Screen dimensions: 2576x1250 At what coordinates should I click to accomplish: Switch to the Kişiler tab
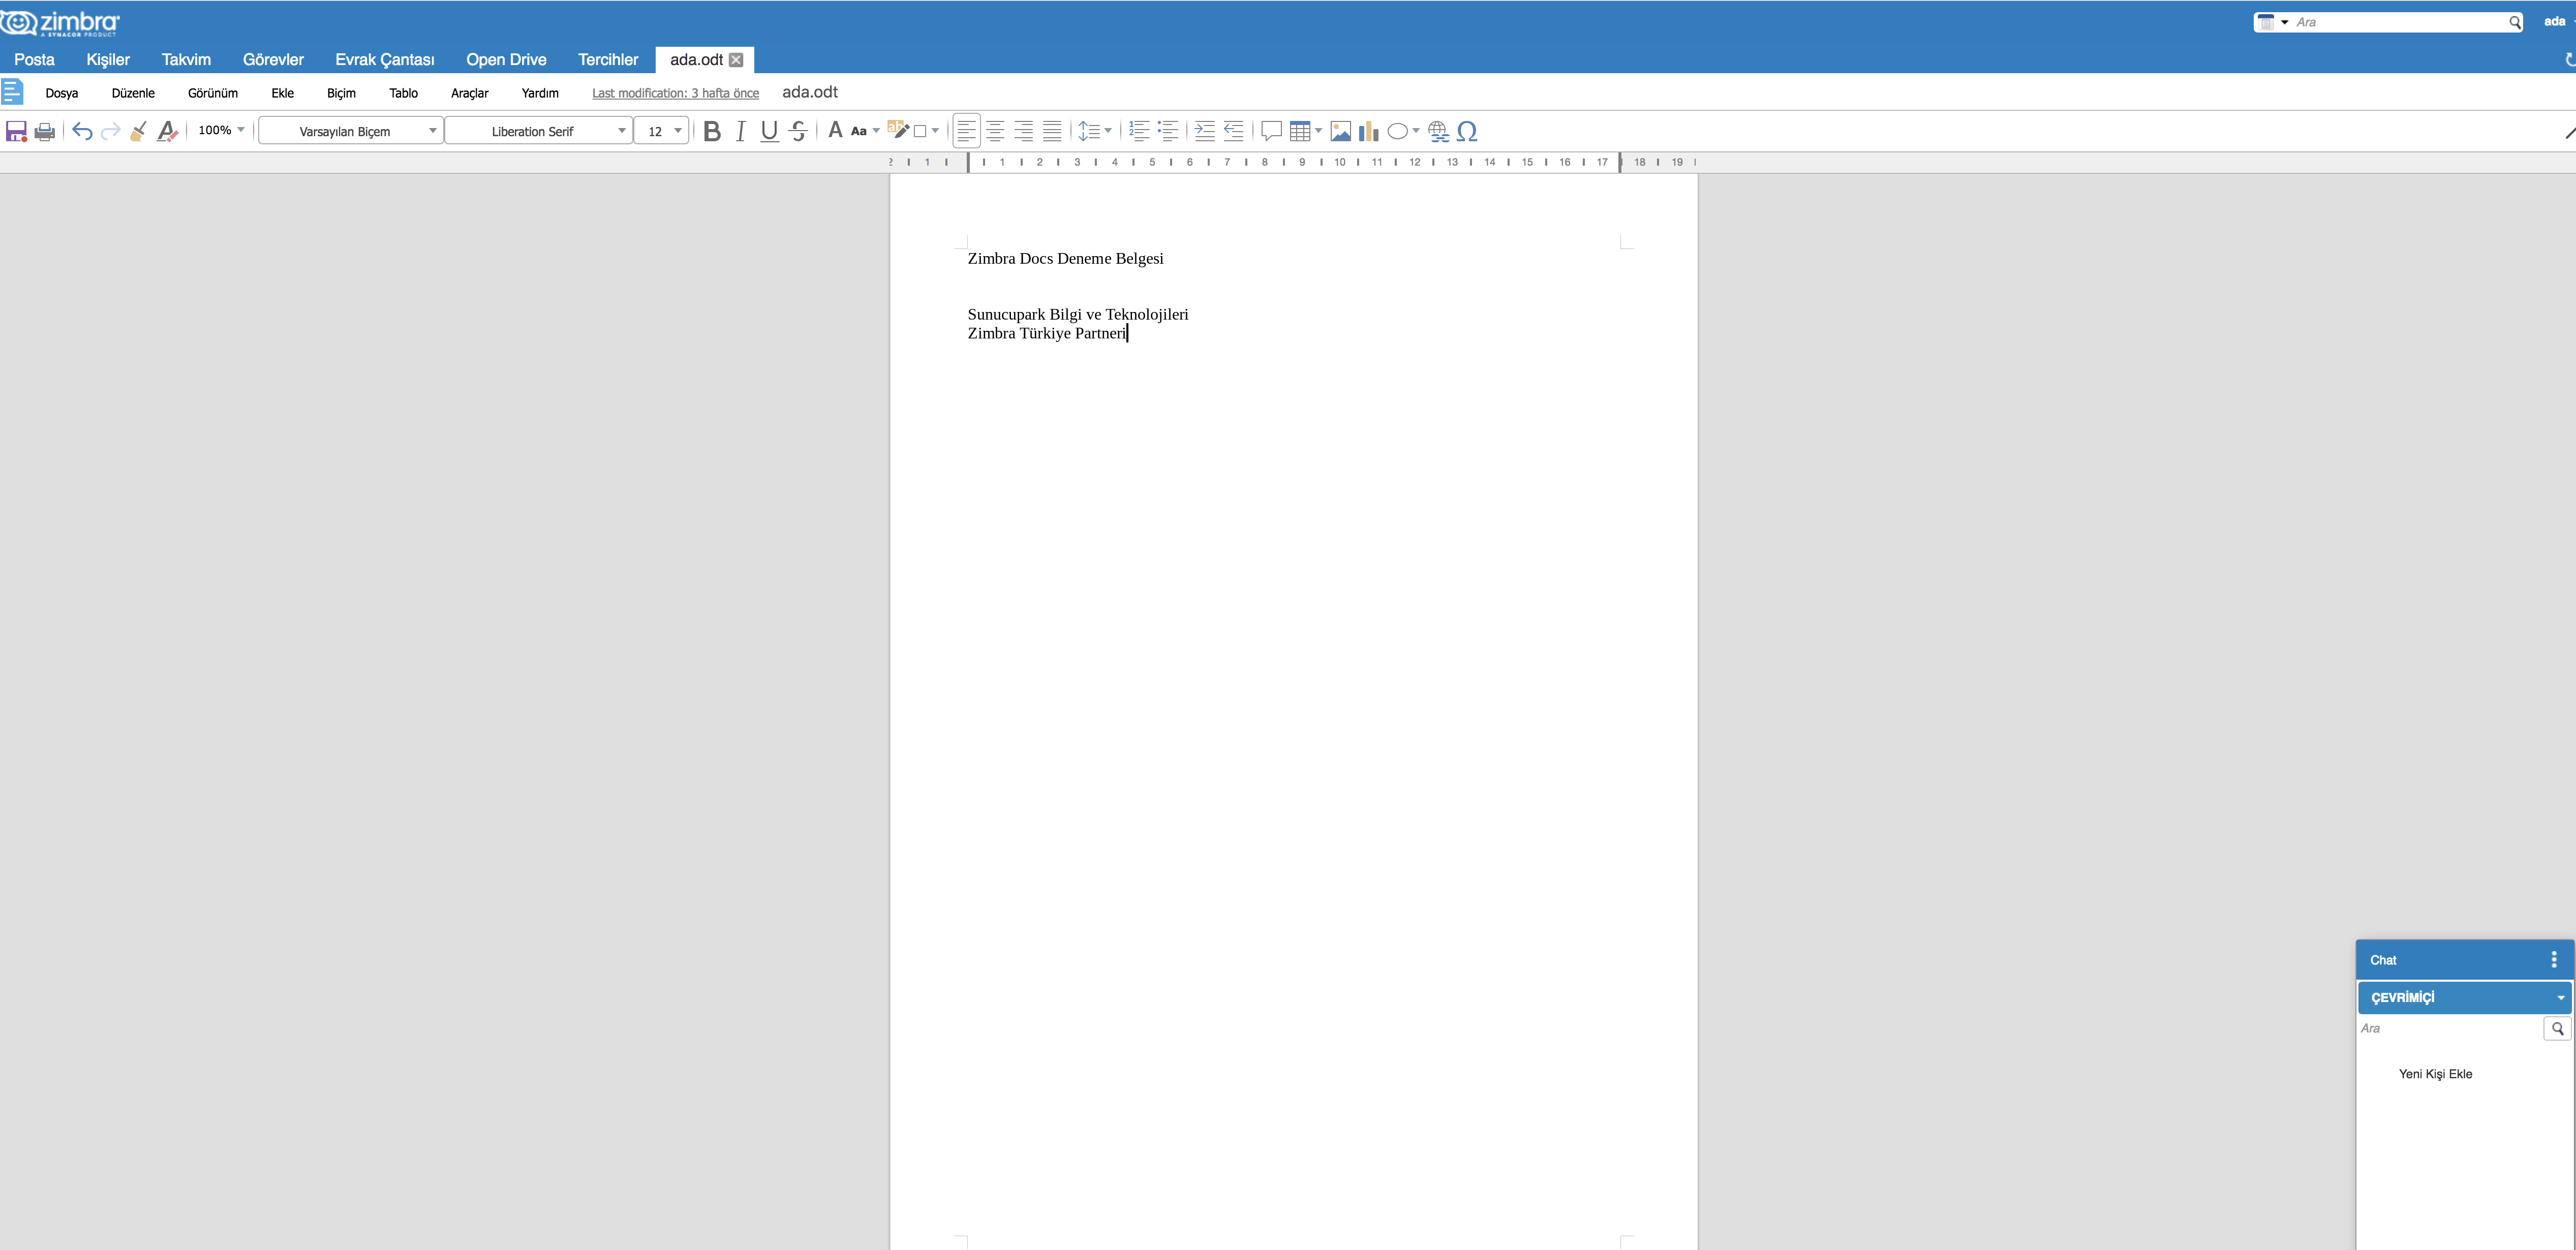108,60
